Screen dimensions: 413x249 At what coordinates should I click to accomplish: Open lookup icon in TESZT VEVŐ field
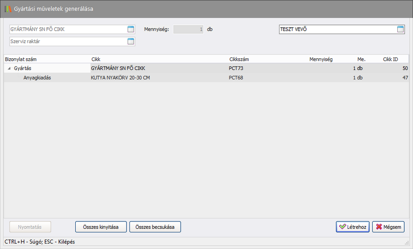pos(400,29)
